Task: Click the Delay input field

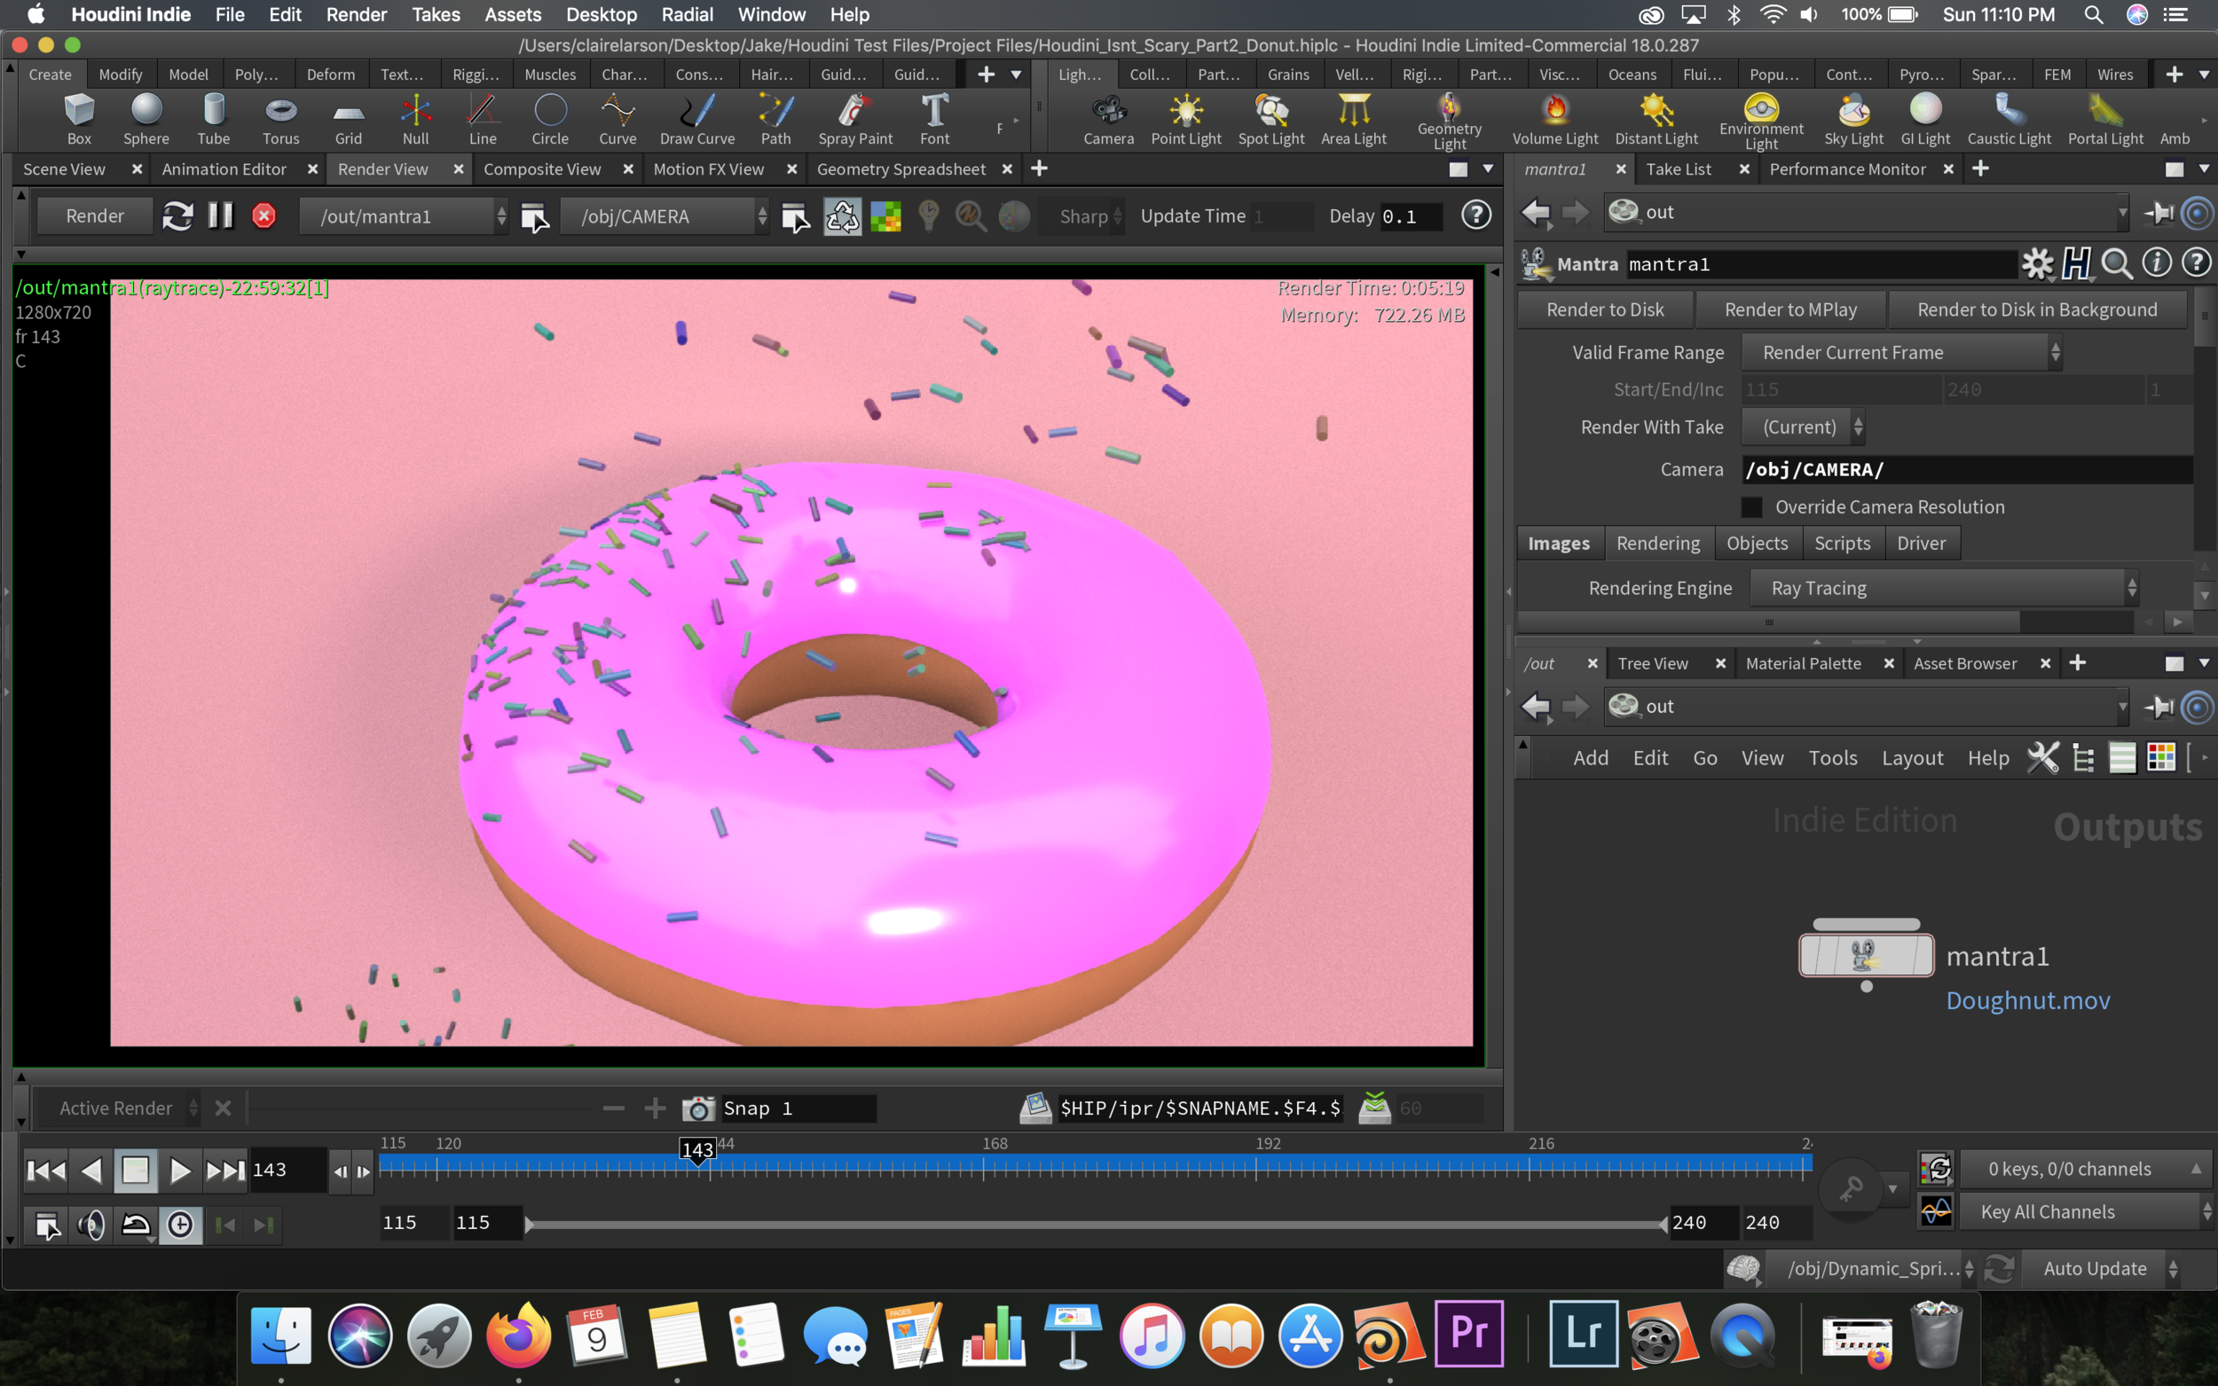Action: pos(1410,216)
